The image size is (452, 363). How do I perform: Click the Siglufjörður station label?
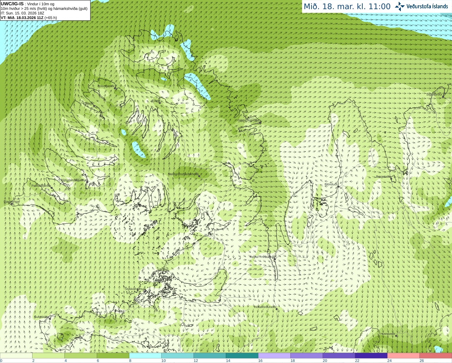[434, 94]
